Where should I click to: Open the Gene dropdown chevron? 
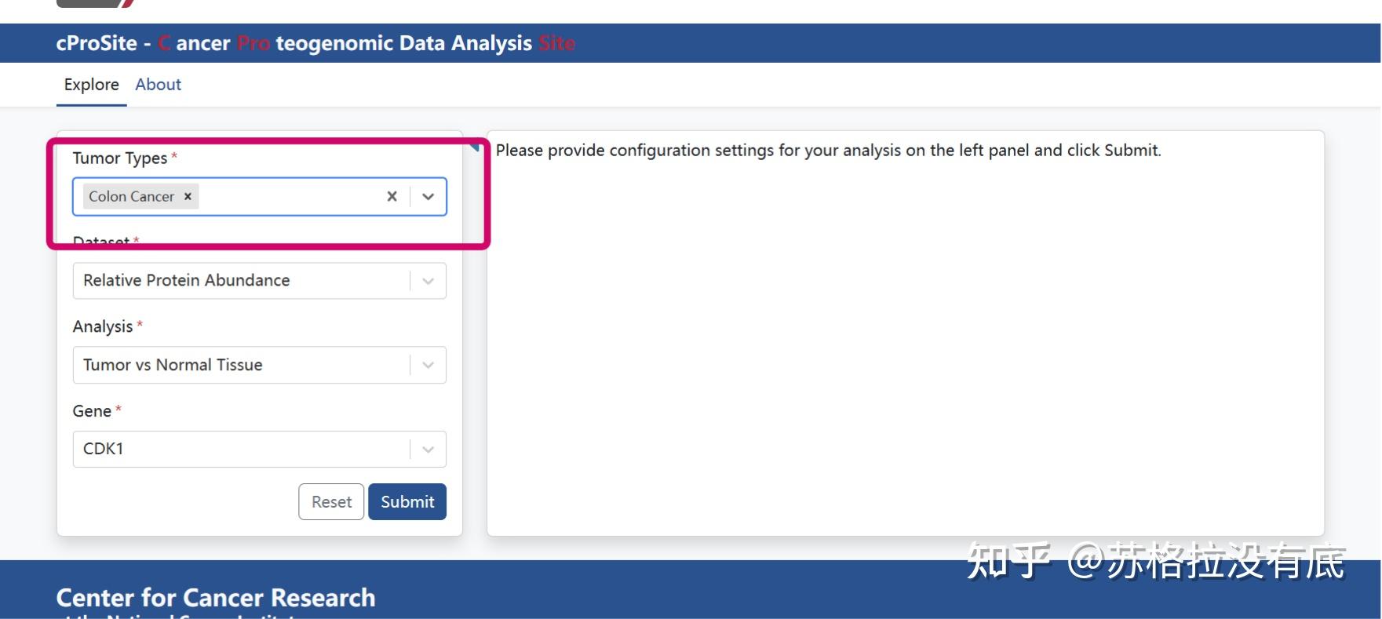428,450
